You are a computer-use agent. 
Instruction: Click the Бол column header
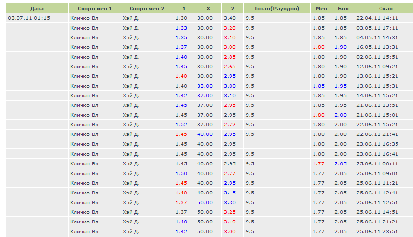(x=343, y=8)
